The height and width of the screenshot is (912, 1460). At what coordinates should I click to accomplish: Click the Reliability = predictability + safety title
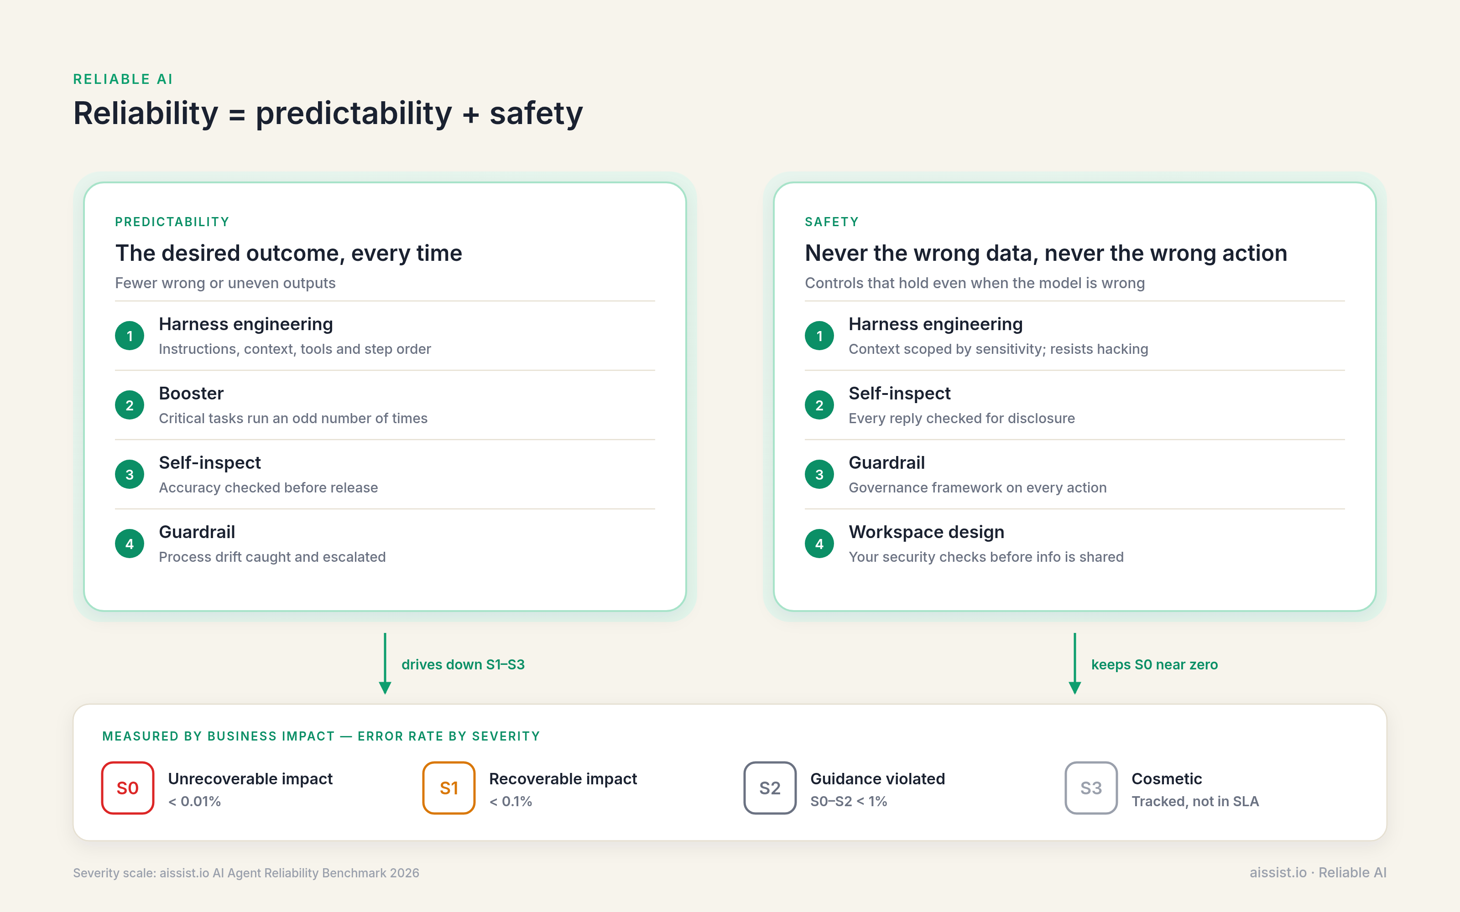[328, 114]
